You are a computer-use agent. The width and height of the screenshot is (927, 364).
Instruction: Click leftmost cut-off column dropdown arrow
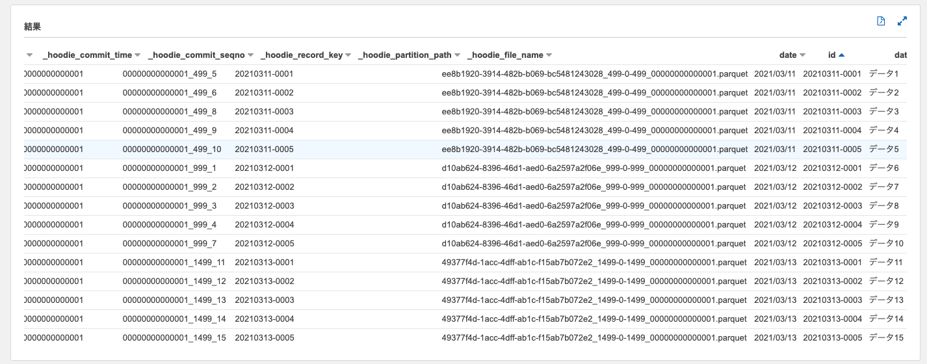[x=29, y=55]
